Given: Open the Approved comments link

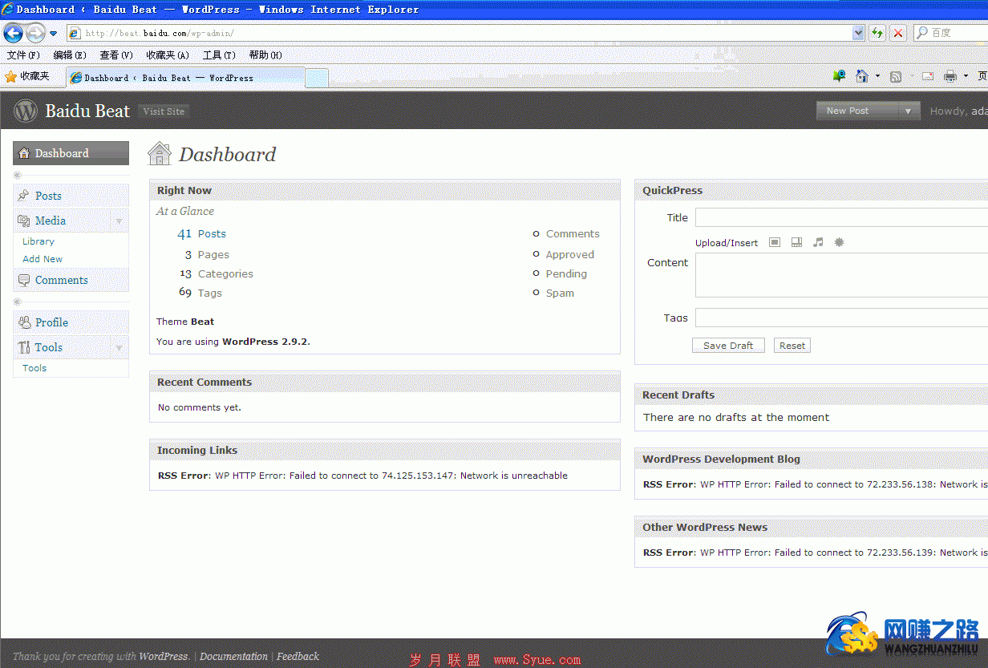Looking at the screenshot, I should 570,255.
